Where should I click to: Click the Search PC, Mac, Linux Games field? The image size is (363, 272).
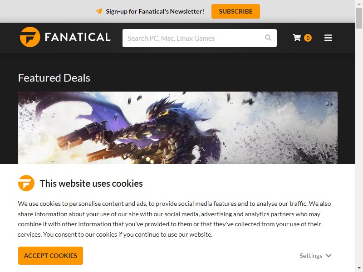199,38
